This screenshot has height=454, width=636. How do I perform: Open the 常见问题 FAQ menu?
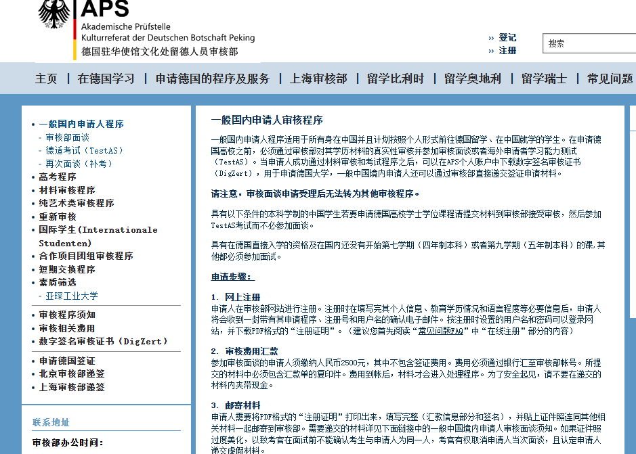610,78
